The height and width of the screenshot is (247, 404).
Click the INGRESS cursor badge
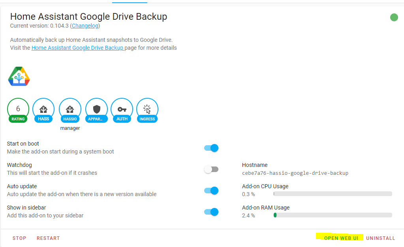coord(147,110)
